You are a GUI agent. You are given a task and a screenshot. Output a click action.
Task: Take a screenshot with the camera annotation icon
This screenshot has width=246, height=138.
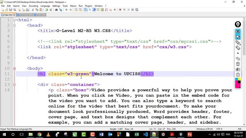click(238, 69)
